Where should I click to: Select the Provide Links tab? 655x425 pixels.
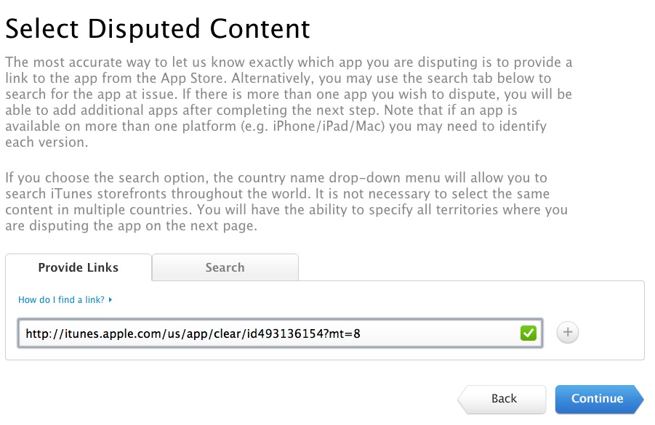coord(79,267)
